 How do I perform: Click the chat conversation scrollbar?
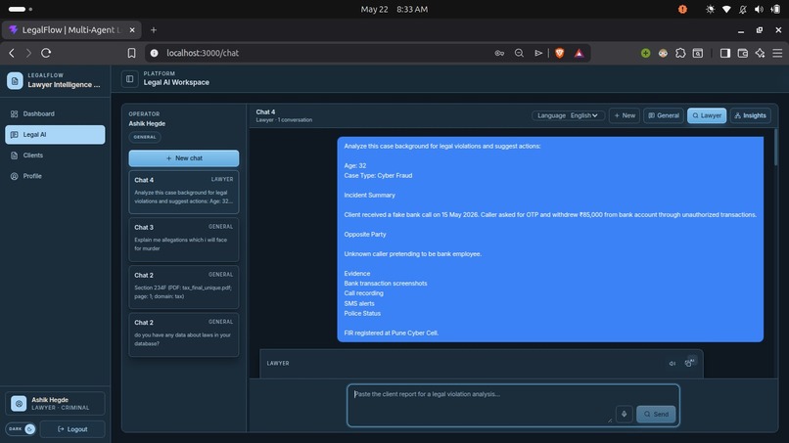pyautogui.click(x=775, y=148)
